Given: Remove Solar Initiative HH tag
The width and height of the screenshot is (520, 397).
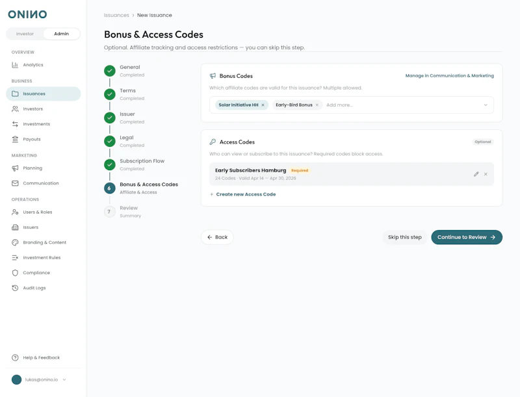Looking at the screenshot, I should click(x=263, y=105).
